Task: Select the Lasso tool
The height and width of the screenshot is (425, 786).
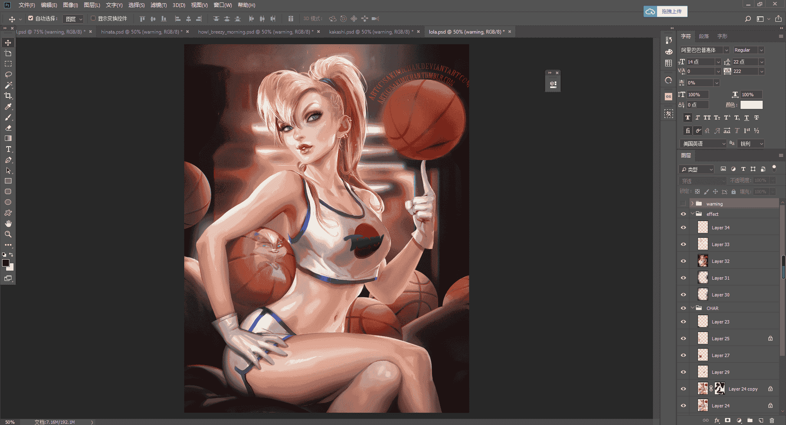Action: [x=8, y=75]
